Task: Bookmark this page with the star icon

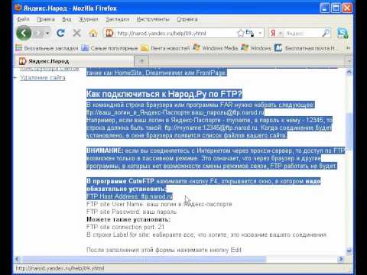Action: click(x=240, y=33)
